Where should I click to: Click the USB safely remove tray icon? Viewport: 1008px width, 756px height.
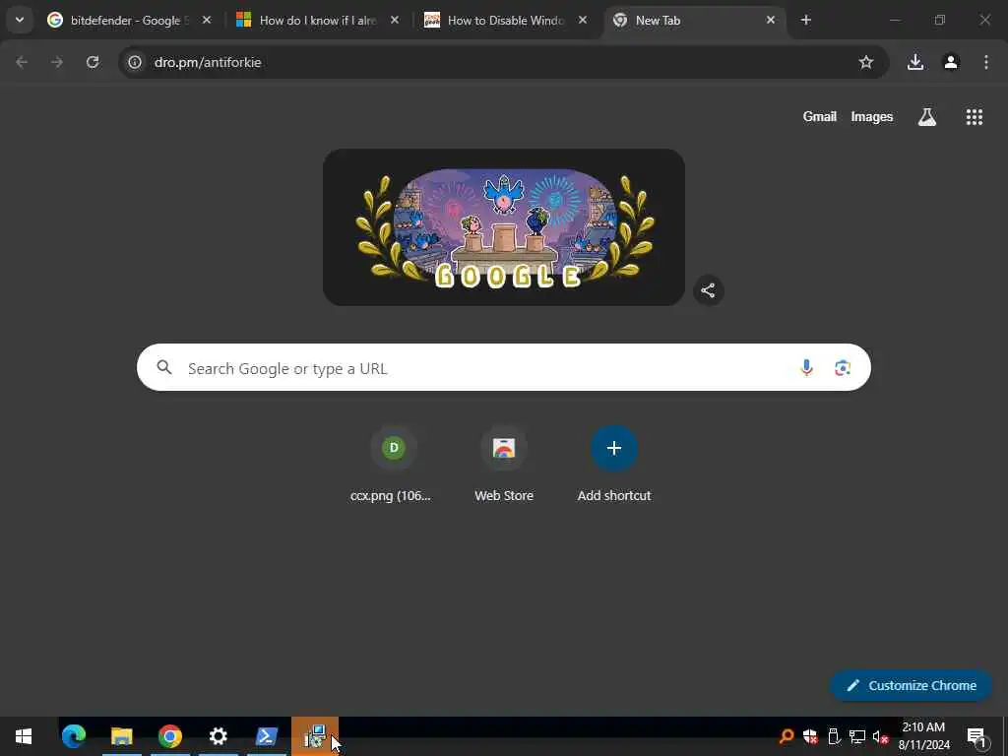pyautogui.click(x=834, y=736)
